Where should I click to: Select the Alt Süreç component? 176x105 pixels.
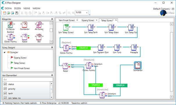point(39,26)
